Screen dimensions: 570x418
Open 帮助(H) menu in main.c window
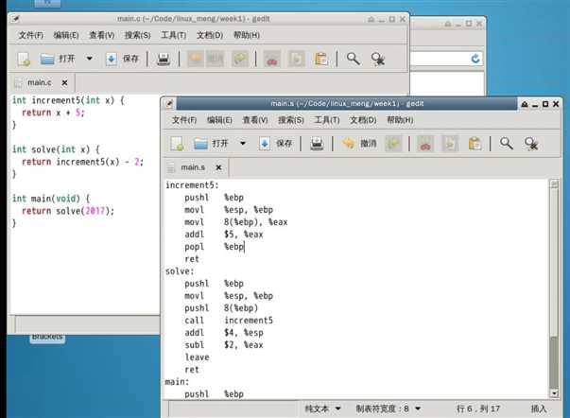click(247, 35)
